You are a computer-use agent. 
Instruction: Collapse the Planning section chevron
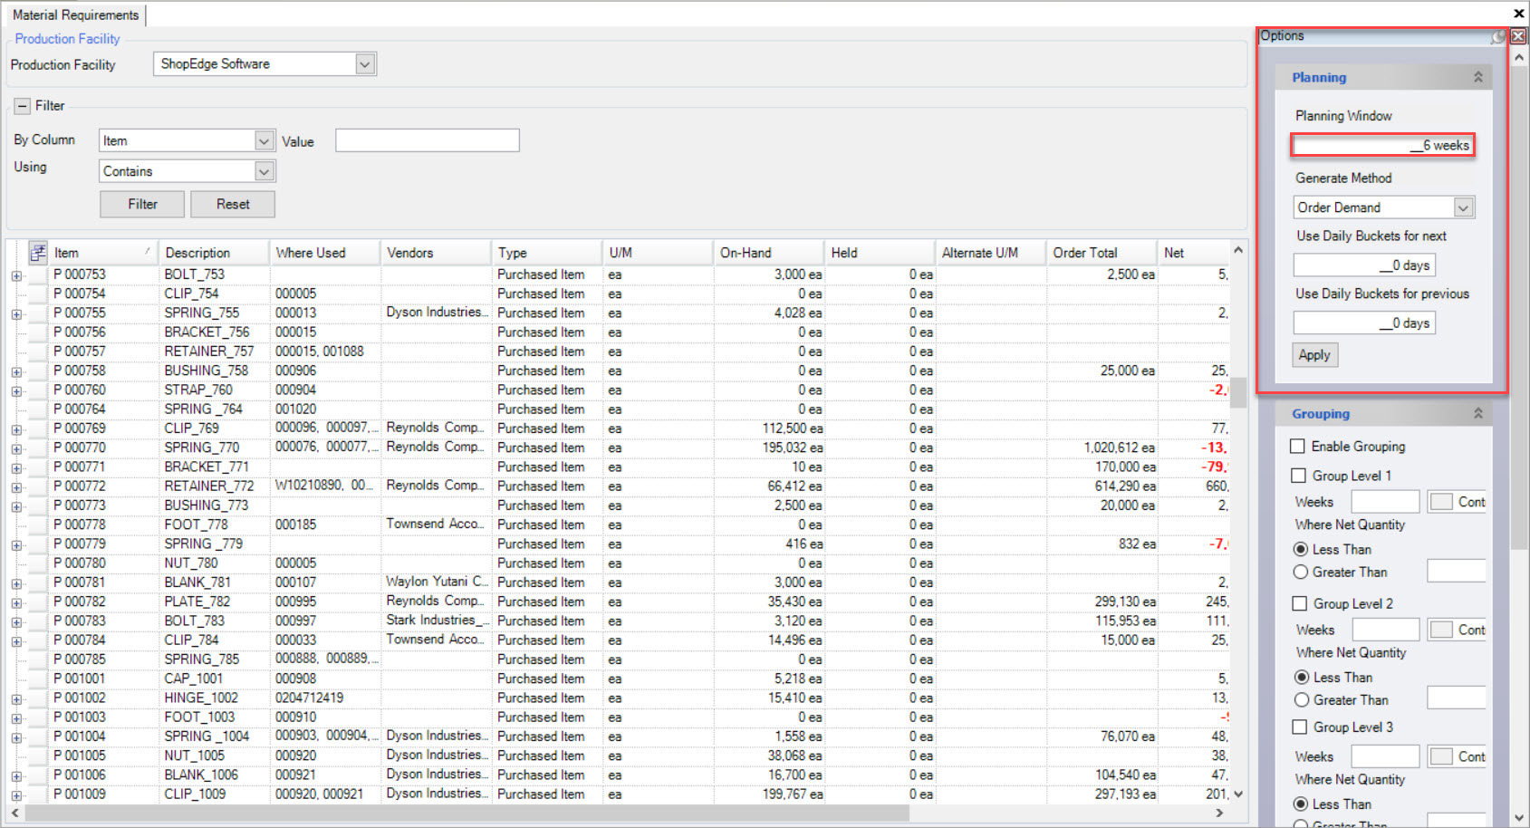coord(1477,77)
